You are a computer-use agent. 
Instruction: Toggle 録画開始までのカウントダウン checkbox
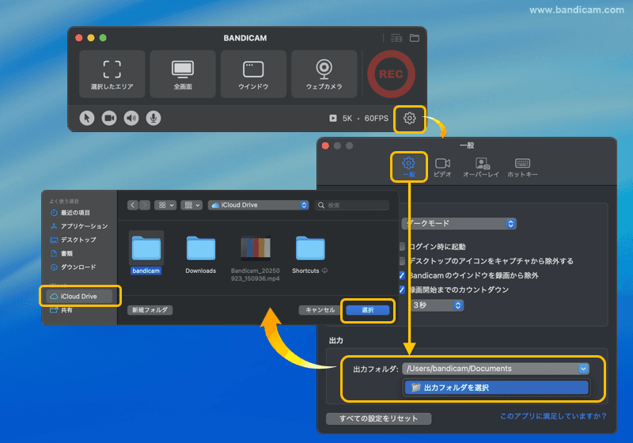(x=402, y=290)
